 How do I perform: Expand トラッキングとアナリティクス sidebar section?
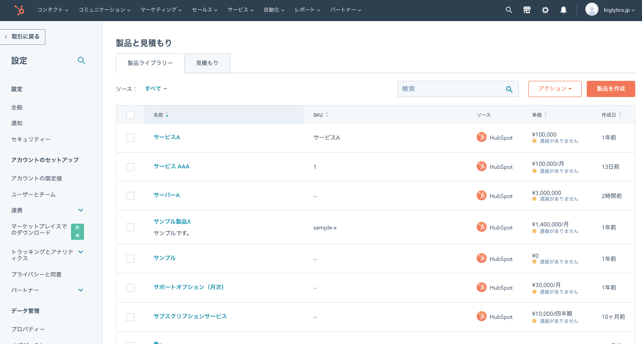81,252
